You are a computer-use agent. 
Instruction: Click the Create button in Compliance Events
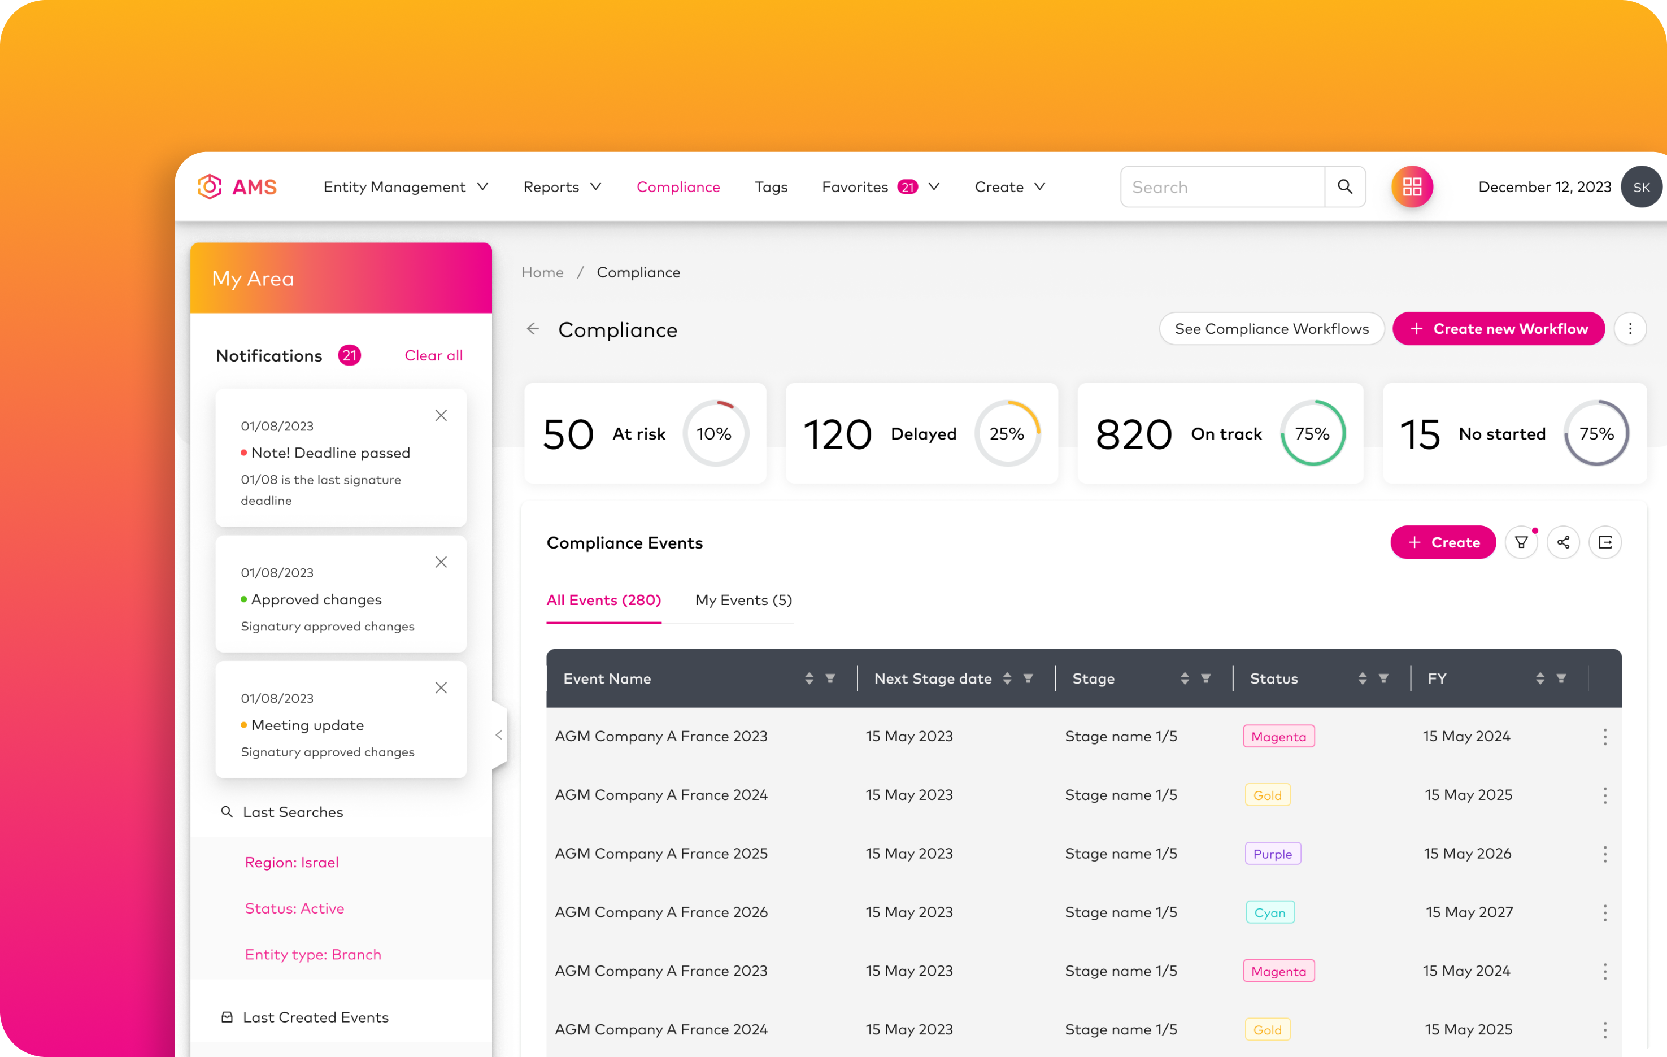click(x=1443, y=543)
